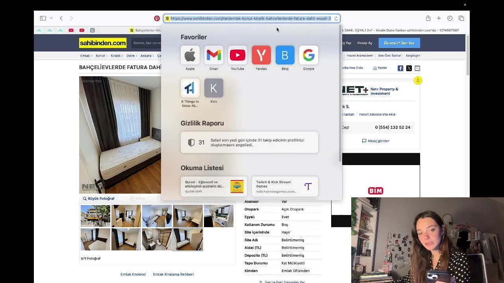Share the listing on Facebook
Image resolution: width=504 pixels, height=283 pixels.
[x=400, y=68]
